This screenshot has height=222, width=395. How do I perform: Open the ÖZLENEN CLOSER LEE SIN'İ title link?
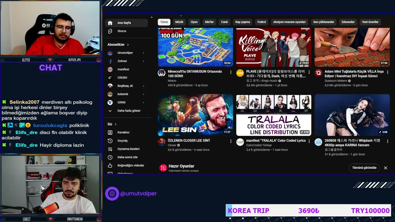click(189, 141)
